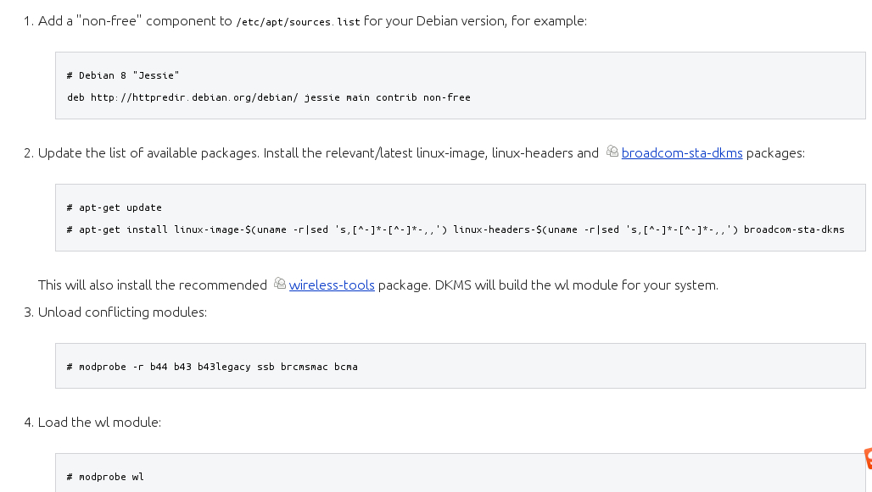
Task: Click the "linux-headers and" text in step 2
Action: (x=545, y=153)
